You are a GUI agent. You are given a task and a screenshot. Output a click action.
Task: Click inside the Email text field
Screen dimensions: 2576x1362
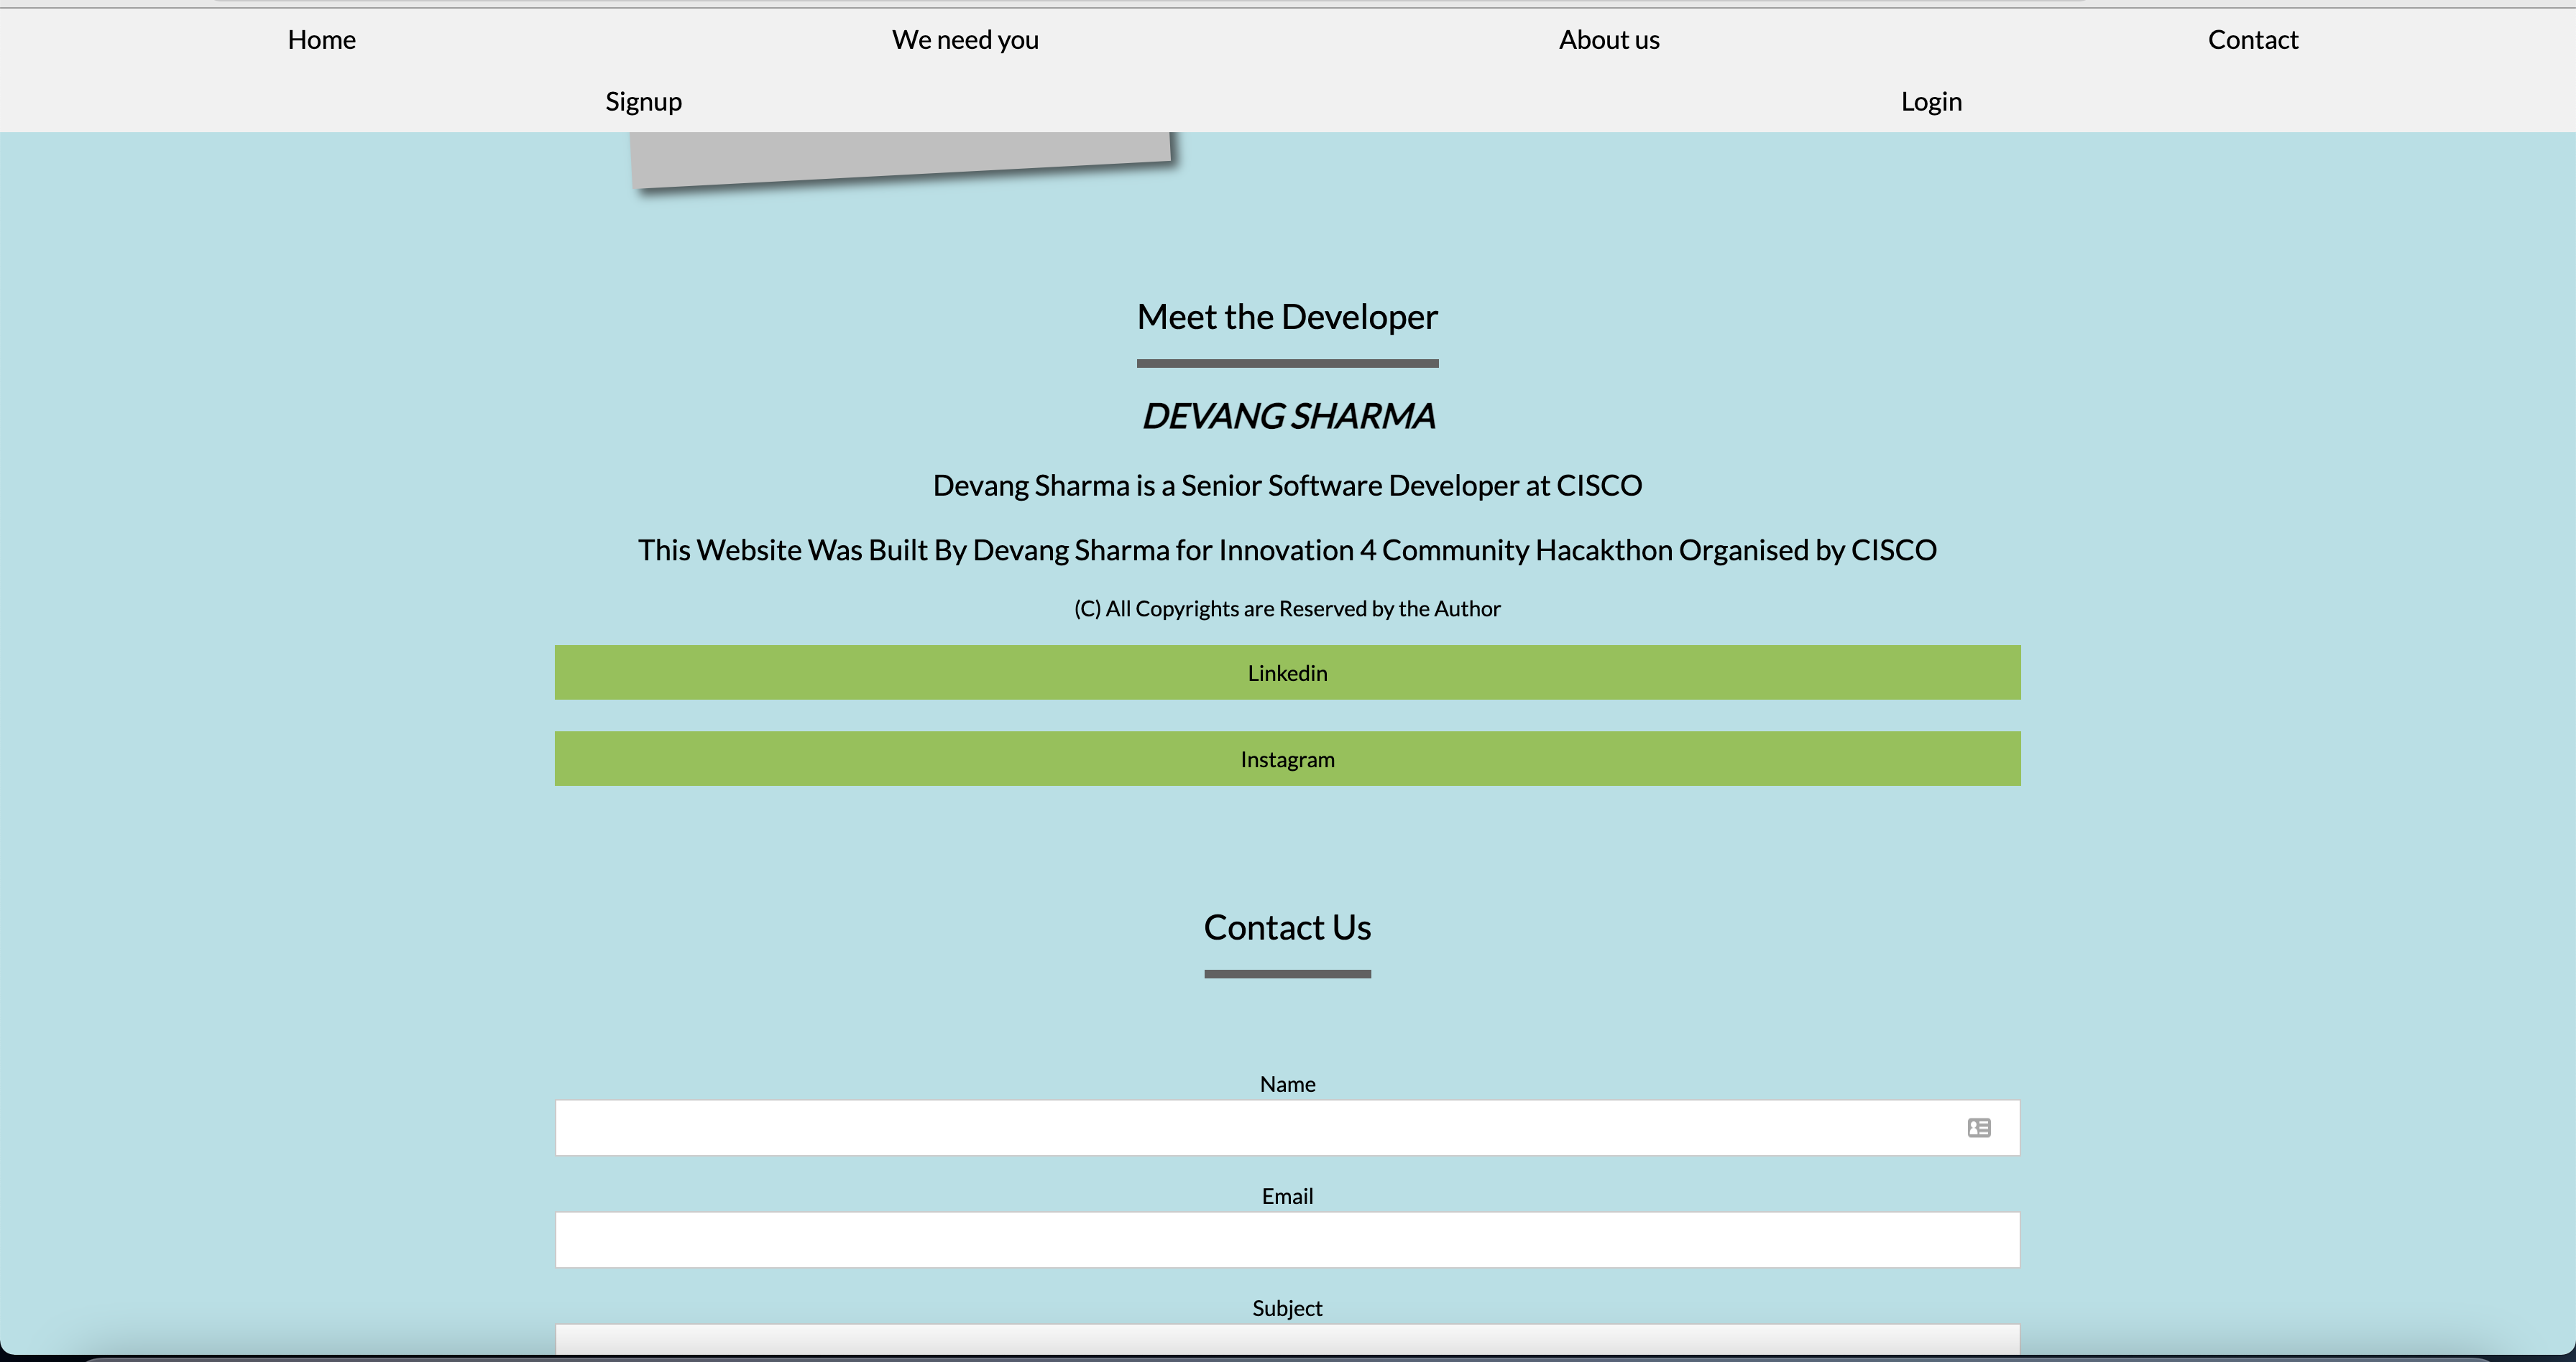pyautogui.click(x=1287, y=1240)
